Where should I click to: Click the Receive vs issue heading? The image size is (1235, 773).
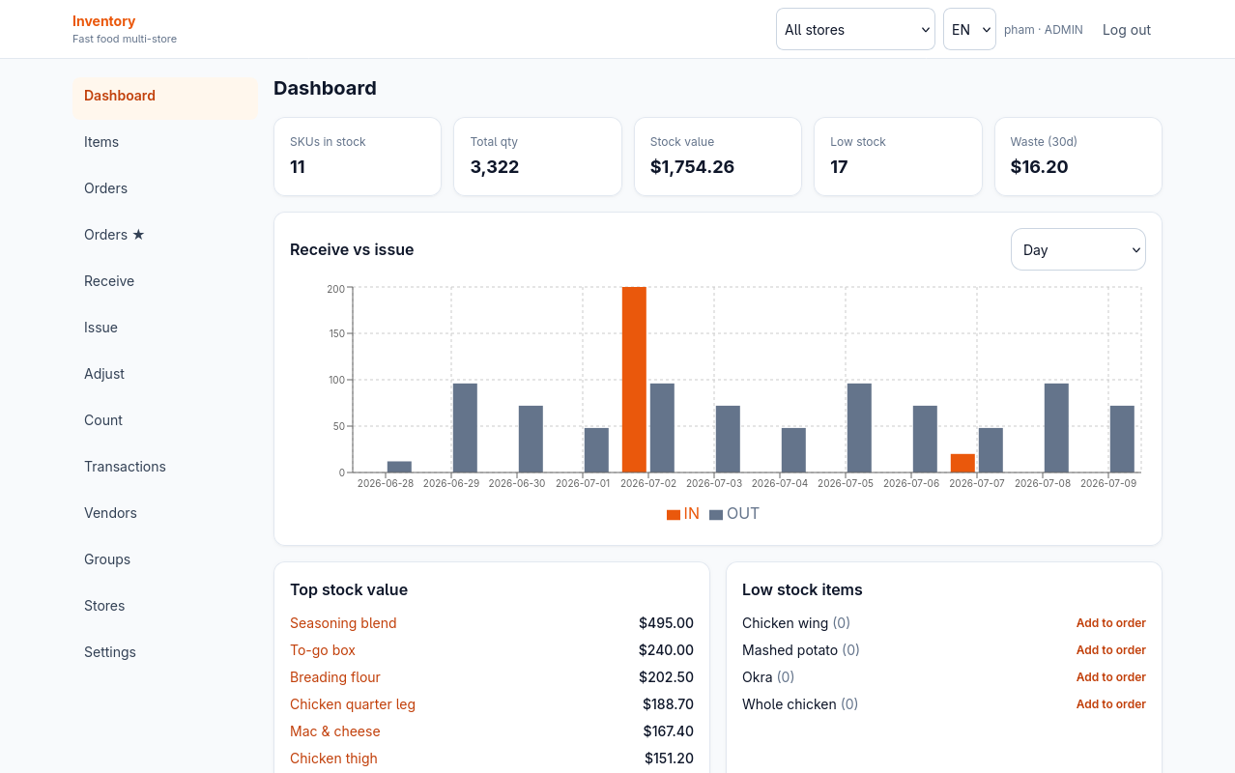click(352, 249)
